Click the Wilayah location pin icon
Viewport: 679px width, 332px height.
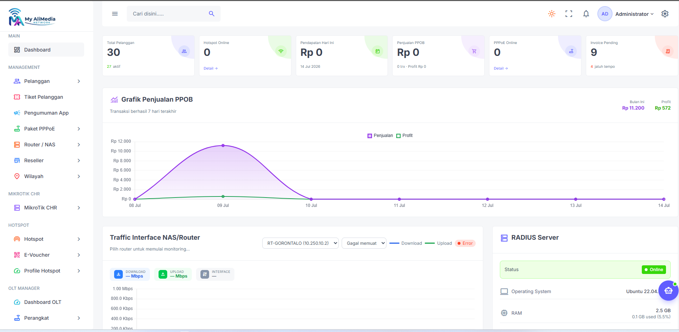17,176
